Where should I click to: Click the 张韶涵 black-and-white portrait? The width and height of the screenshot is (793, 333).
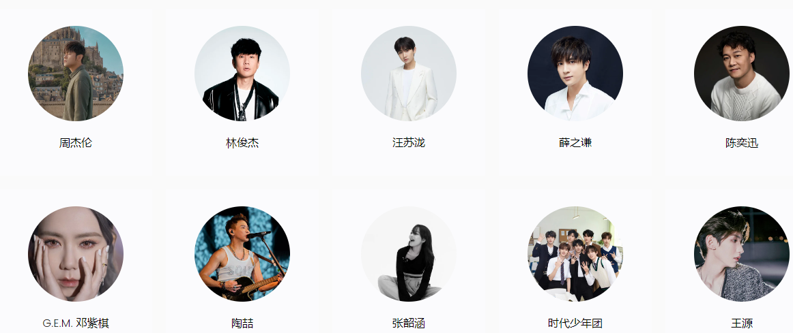click(409, 254)
